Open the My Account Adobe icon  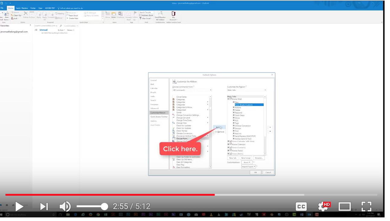[174, 16]
